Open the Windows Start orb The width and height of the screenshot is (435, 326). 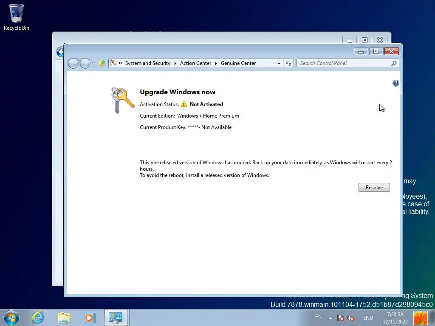click(x=11, y=318)
